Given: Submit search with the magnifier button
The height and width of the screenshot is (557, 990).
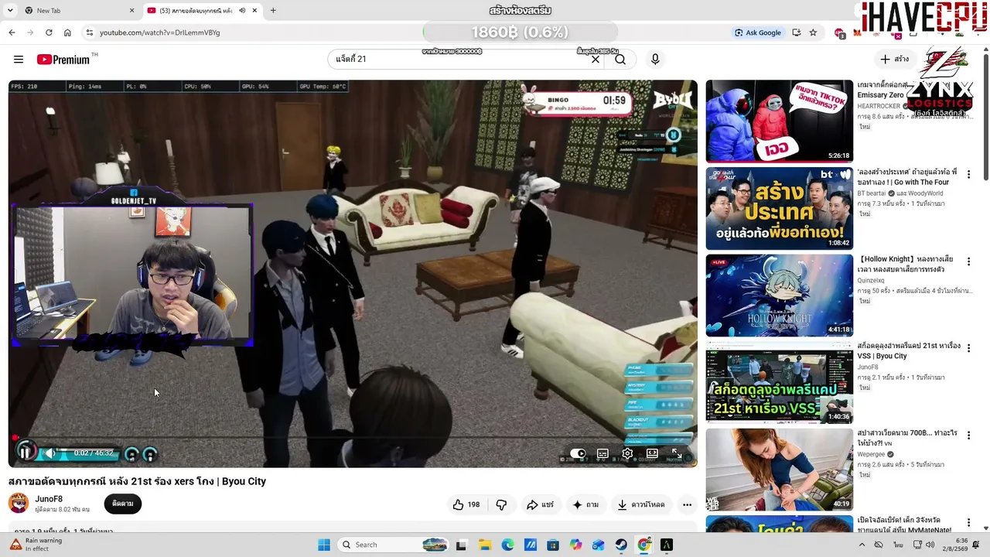Looking at the screenshot, I should (620, 59).
